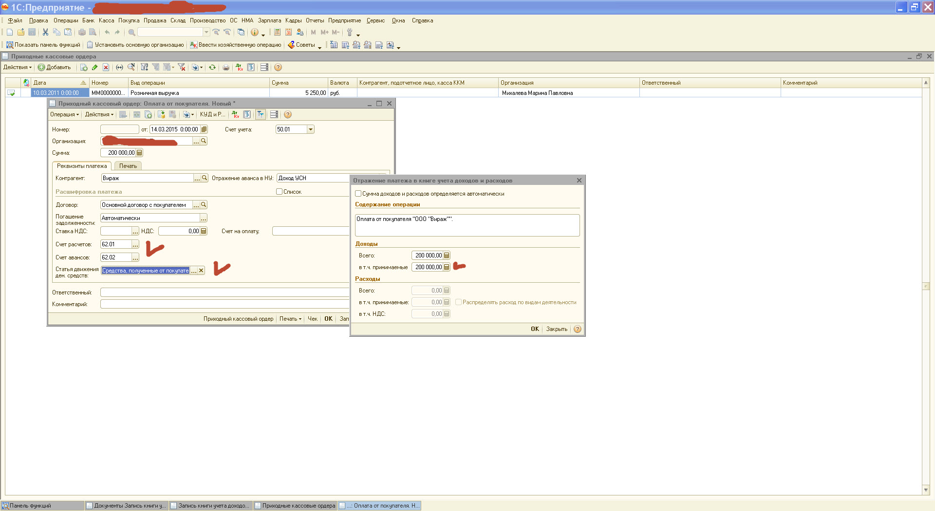The width and height of the screenshot is (935, 511).
Task: Check the Список checkbox
Action: pos(280,192)
